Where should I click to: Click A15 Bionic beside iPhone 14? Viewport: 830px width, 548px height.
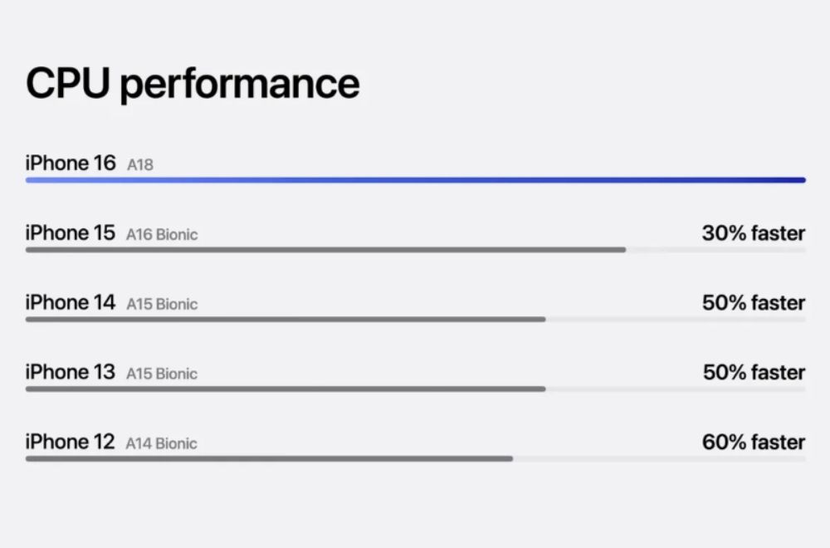(162, 305)
